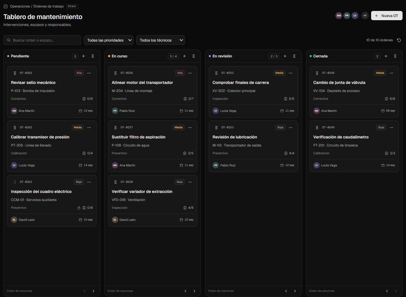This screenshot has width=406, height=297.
Task: Open the Todas las prioridades dropdown
Action: click(109, 40)
